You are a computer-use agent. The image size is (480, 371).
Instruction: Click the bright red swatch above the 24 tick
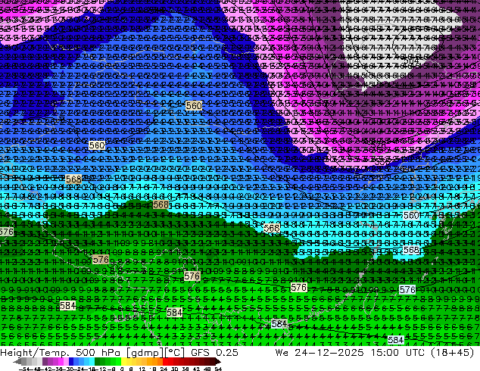165,361
